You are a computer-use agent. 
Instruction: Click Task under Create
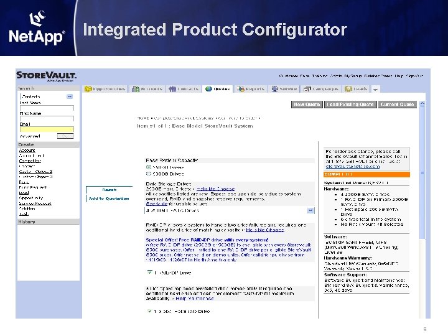24,214
